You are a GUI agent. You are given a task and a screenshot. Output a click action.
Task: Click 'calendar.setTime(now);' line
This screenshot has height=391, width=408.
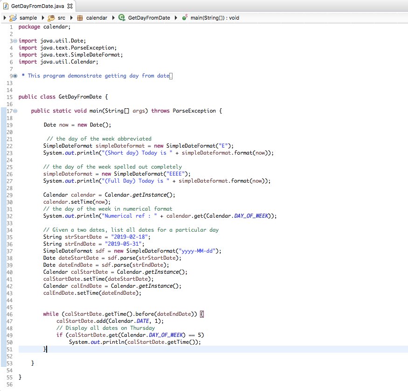[77, 202]
